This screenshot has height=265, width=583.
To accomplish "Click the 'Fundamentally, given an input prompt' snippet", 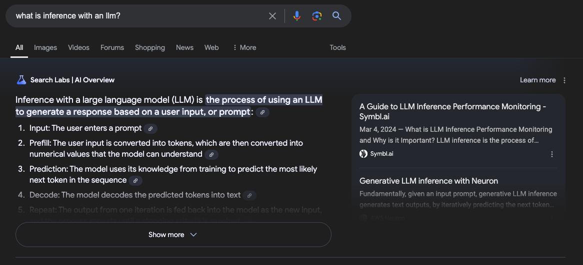I will click(458, 199).
